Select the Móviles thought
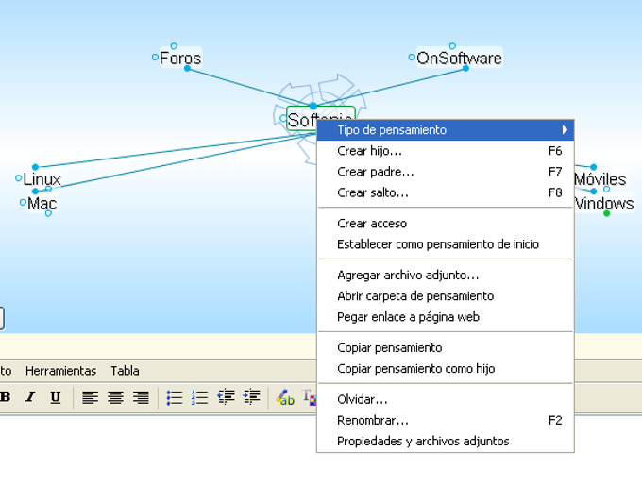This screenshot has width=642, height=485. [600, 179]
